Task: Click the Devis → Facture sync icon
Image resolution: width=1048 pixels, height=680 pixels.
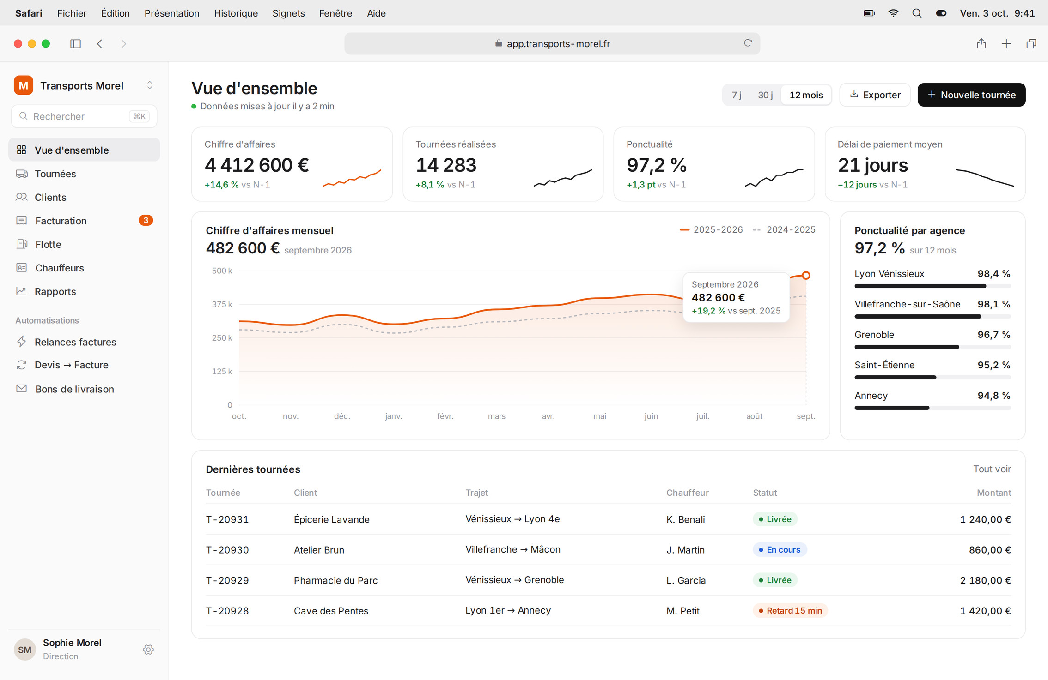Action: coord(21,365)
